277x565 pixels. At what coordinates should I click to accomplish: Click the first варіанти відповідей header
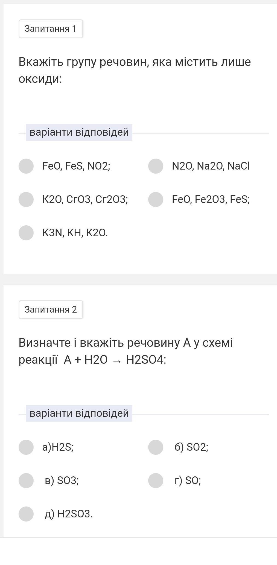pyautogui.click(x=79, y=132)
